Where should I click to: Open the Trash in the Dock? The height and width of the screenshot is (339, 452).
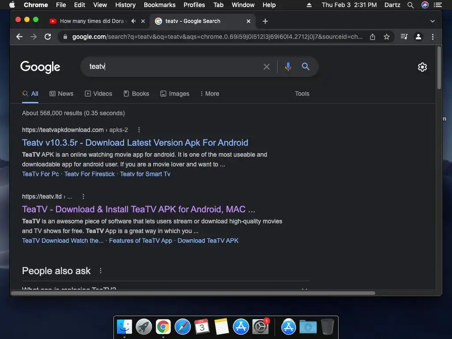point(328,327)
